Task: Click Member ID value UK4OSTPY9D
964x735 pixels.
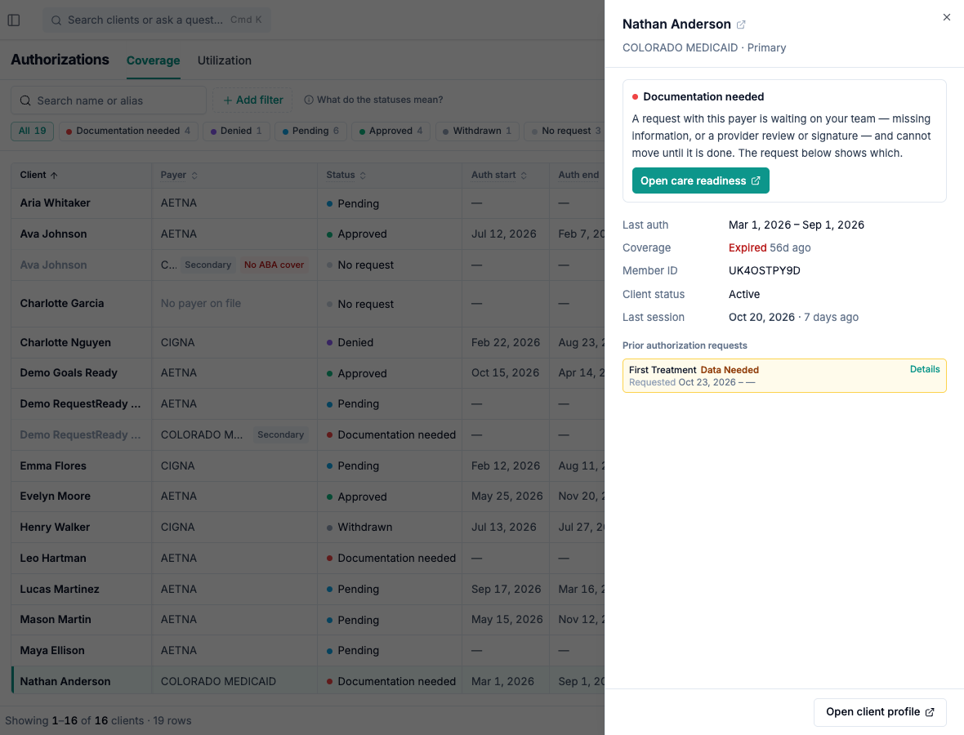Action: tap(764, 271)
